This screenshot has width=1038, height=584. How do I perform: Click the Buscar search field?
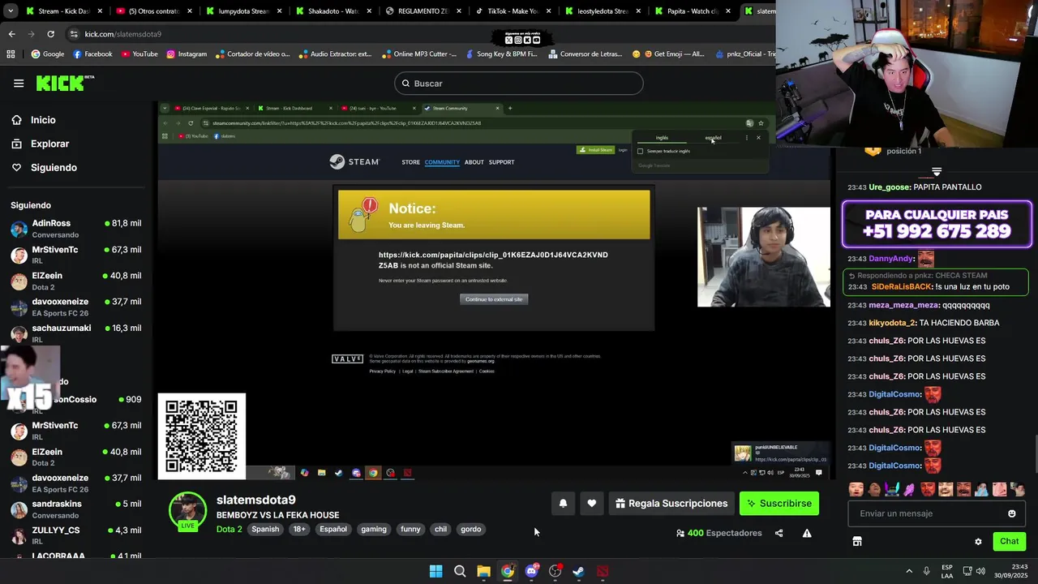point(519,84)
